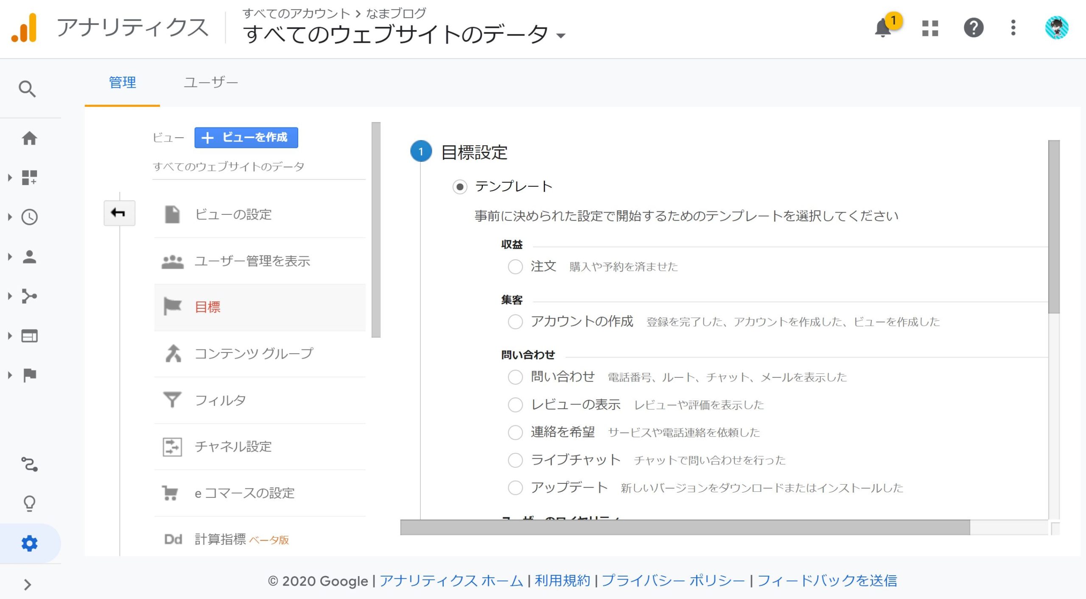
Task: Click the ユーザー管理を表示 people icon
Action: (x=172, y=261)
